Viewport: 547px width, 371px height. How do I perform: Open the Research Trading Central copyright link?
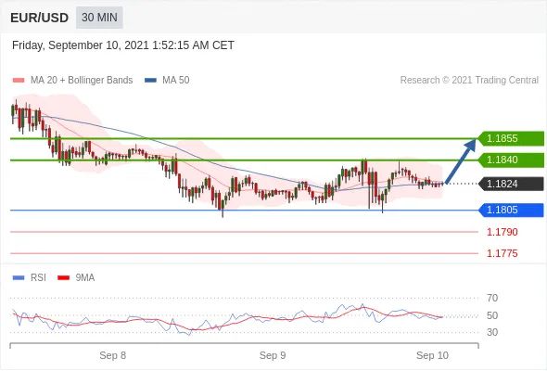pos(469,81)
